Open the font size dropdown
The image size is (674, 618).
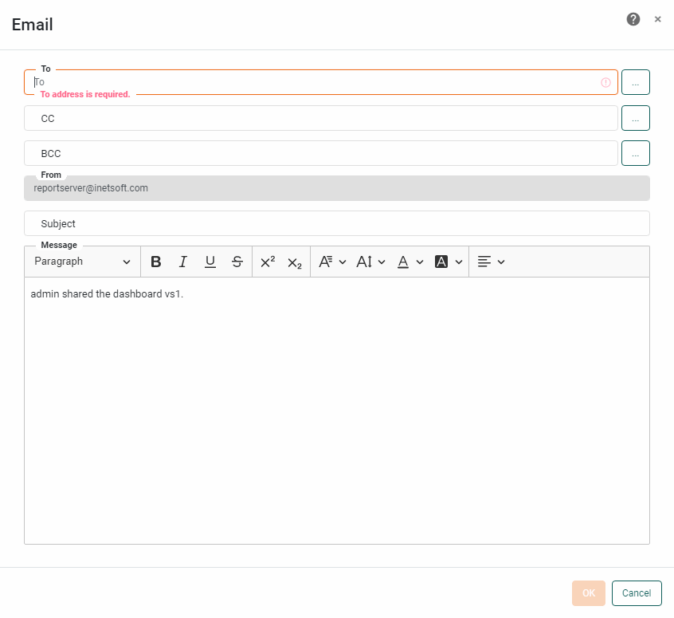pos(370,262)
